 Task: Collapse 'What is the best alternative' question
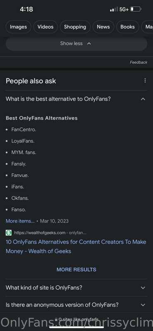point(143,99)
